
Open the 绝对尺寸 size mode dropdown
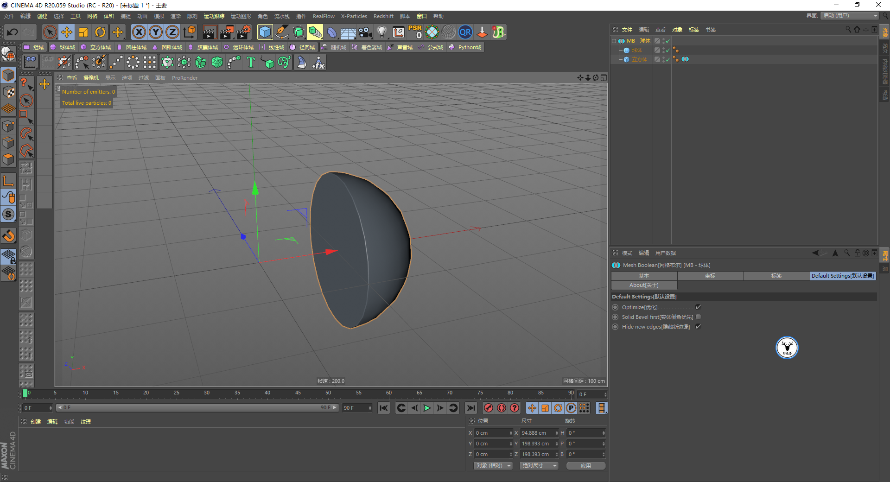[539, 465]
